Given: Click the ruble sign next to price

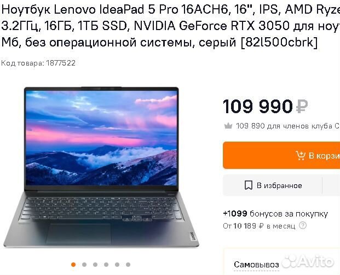Looking at the screenshot, I should point(302,106).
